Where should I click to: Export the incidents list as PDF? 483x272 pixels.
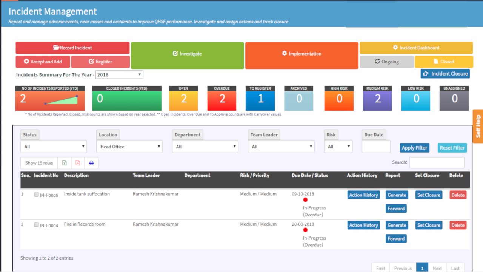tap(78, 162)
